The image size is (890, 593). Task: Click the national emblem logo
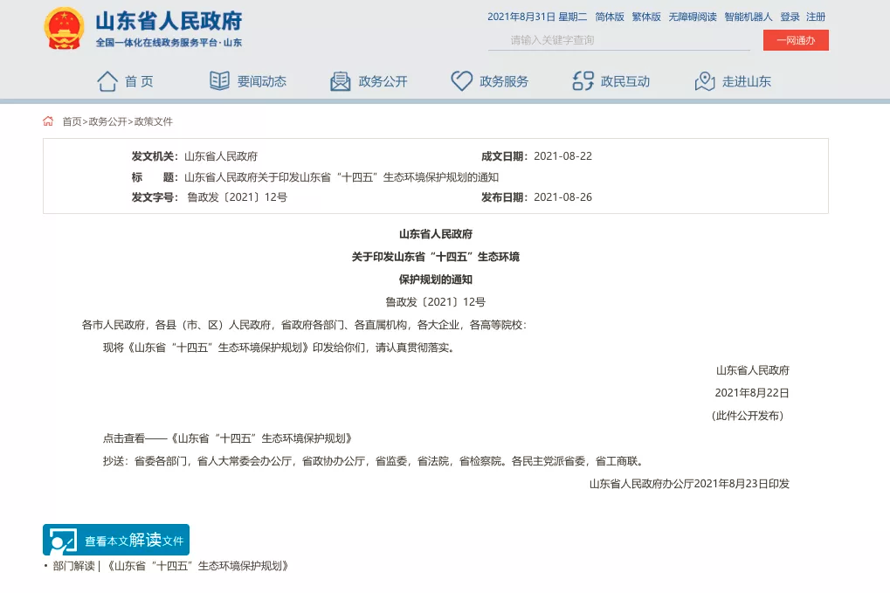[x=64, y=28]
